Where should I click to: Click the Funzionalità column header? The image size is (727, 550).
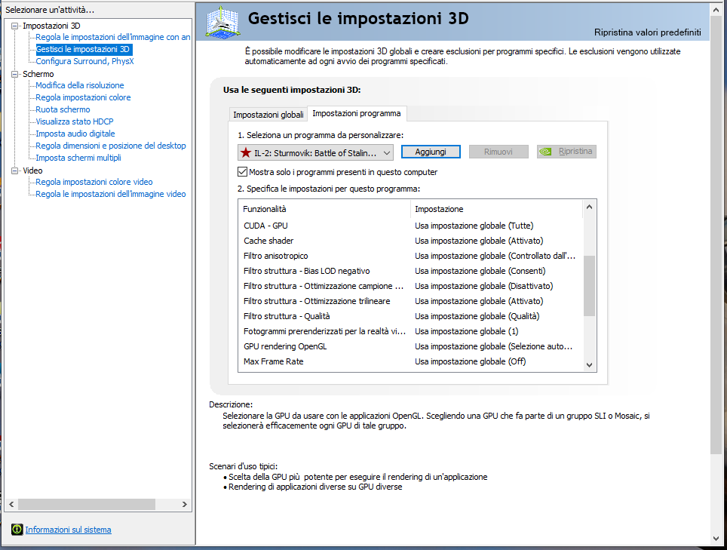click(x=324, y=209)
